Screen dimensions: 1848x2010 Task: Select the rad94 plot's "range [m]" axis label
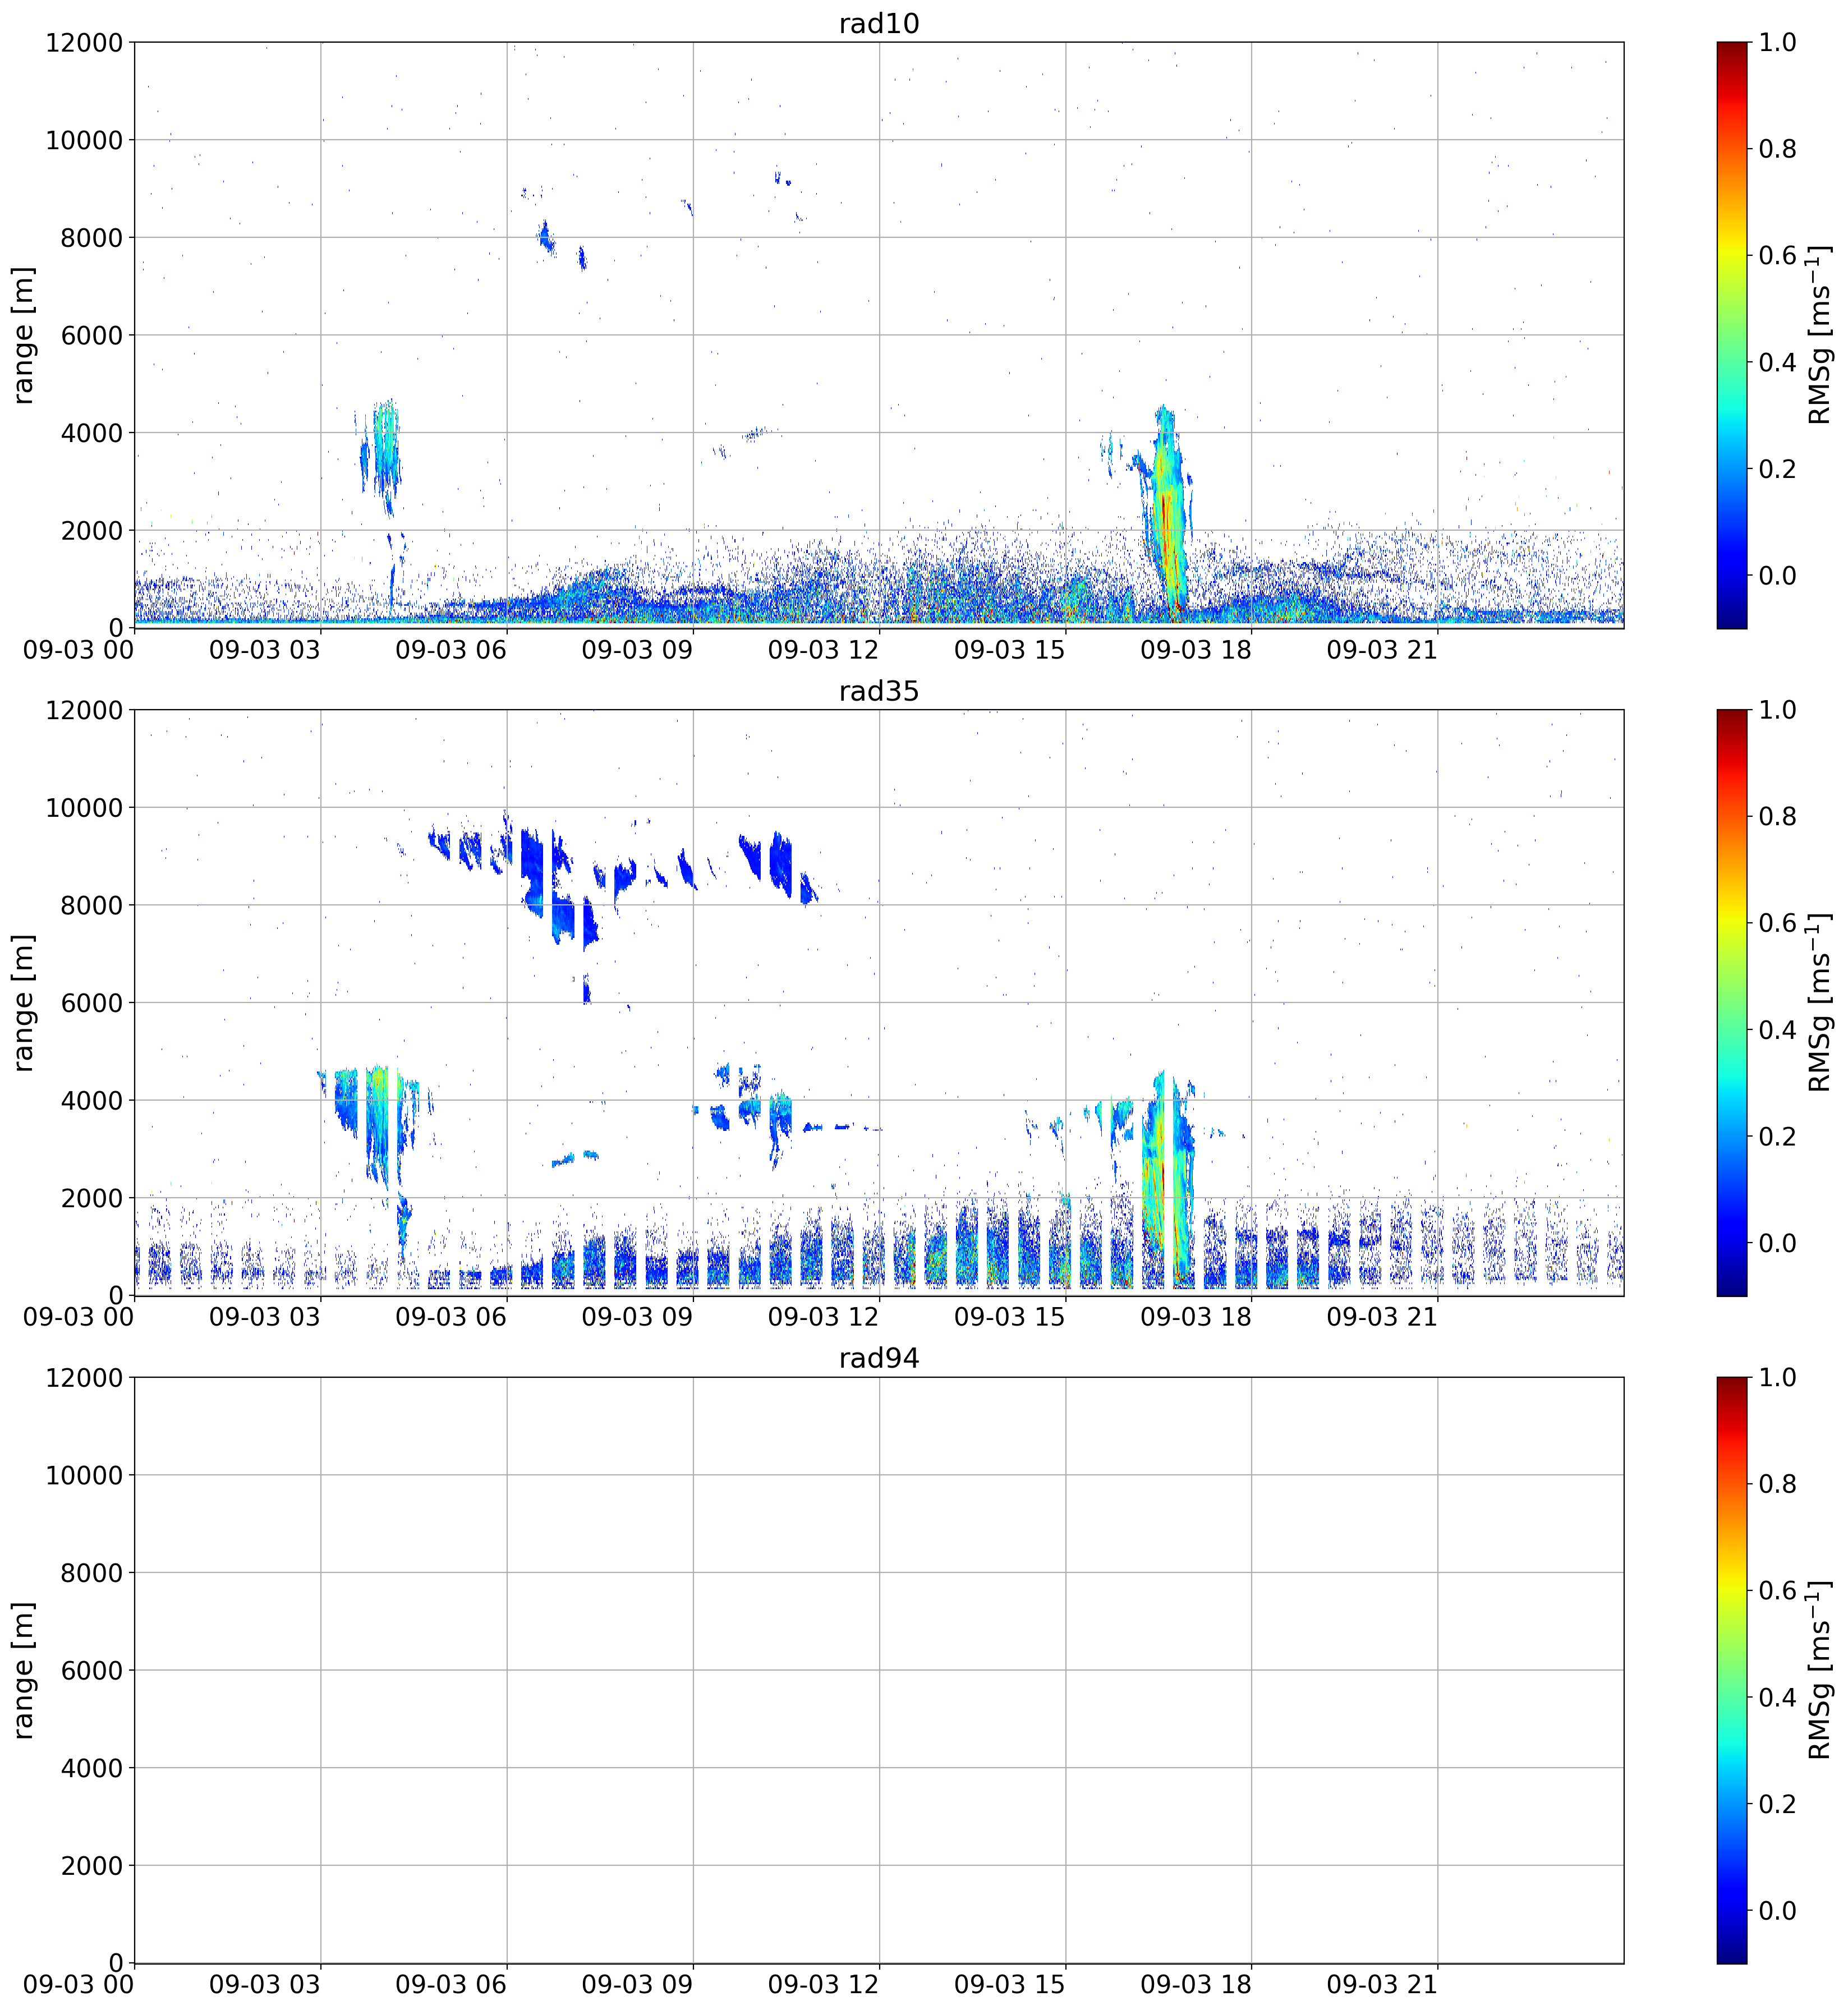(x=23, y=1670)
